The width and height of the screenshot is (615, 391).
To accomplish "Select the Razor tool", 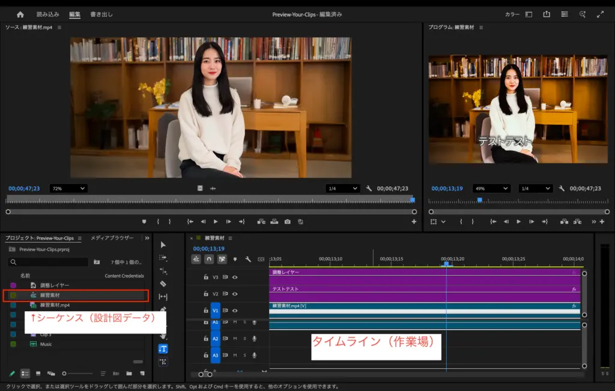I will tap(163, 283).
